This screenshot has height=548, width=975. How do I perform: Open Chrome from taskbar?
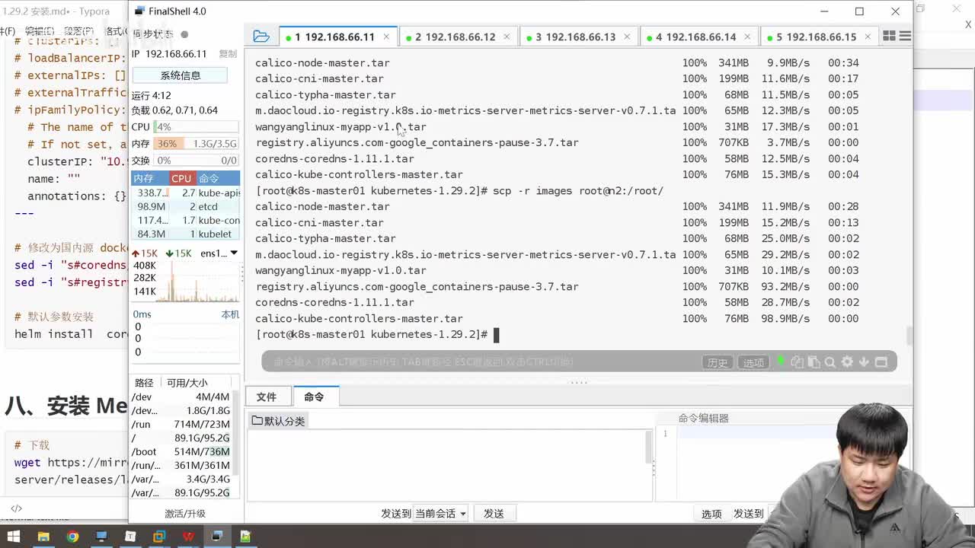click(x=72, y=537)
